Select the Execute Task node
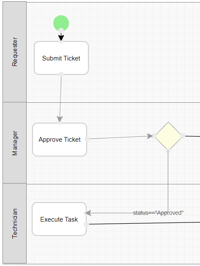This screenshot has width=200, height=266. pos(59,219)
